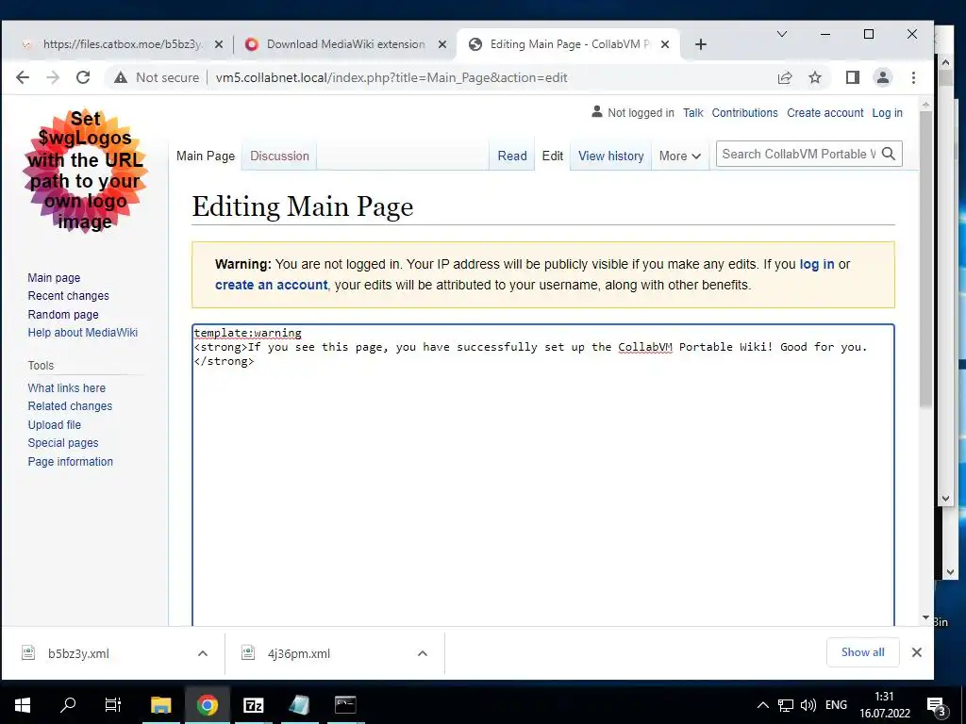This screenshot has width=966, height=724.
Task: Close the Download MediaWiki extension tab
Action: (441, 44)
